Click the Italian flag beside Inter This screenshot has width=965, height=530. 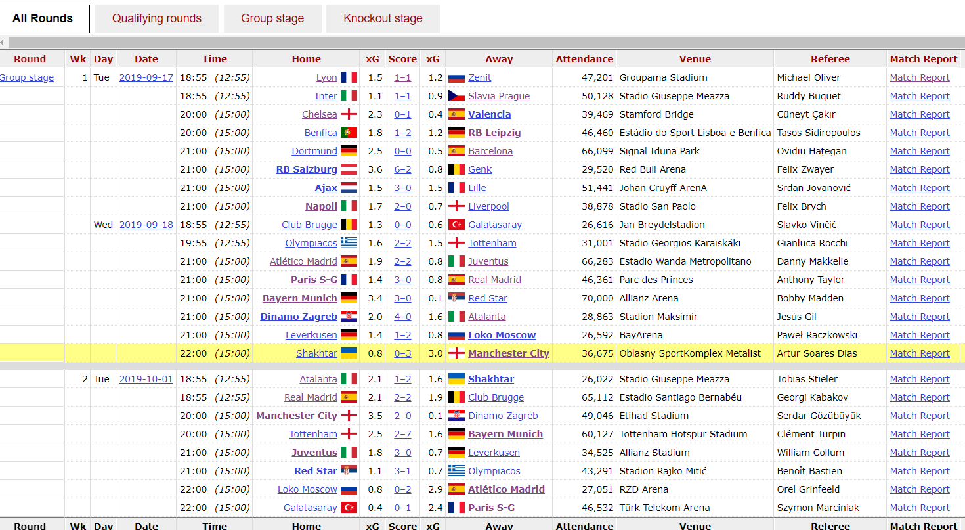click(349, 96)
